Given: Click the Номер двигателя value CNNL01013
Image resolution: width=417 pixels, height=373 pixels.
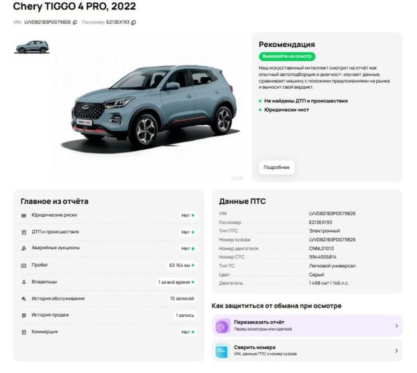Looking at the screenshot, I should point(321,248).
